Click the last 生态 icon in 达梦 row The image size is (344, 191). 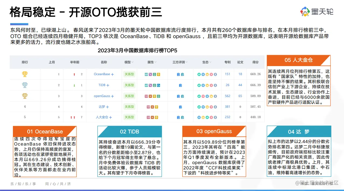(215, 107)
